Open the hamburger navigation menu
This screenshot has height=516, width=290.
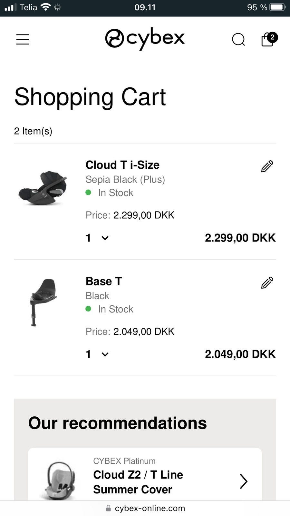coord(23,39)
